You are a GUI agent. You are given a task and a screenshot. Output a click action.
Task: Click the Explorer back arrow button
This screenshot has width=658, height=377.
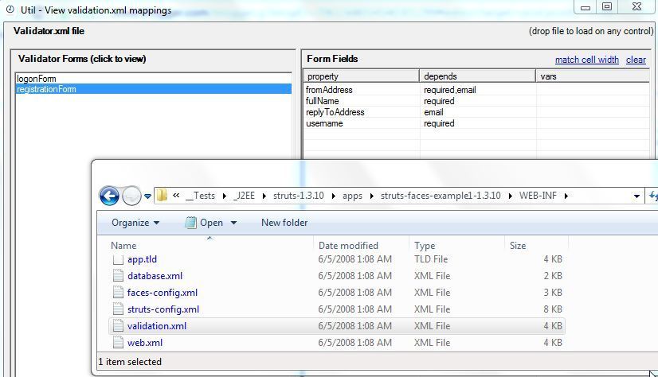pos(109,196)
